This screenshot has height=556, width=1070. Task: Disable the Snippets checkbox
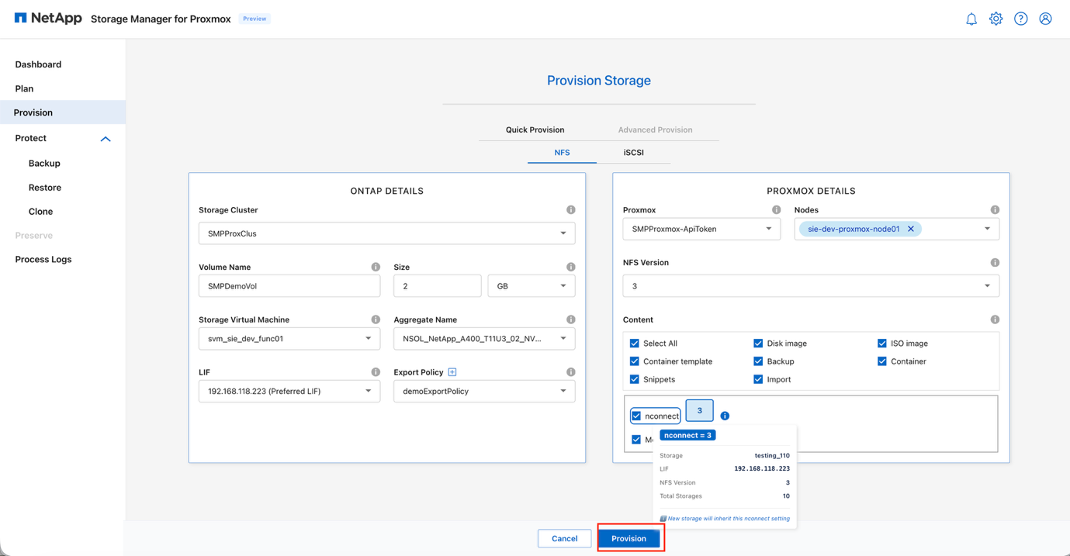click(x=634, y=379)
